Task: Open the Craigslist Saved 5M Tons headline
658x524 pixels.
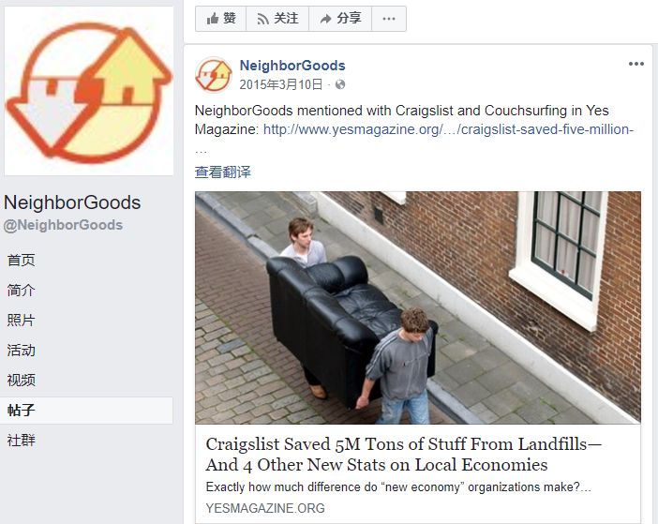Action: (403, 455)
